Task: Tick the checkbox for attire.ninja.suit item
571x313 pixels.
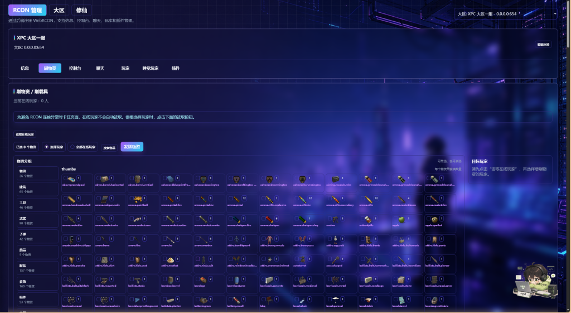Action: pos(198,259)
